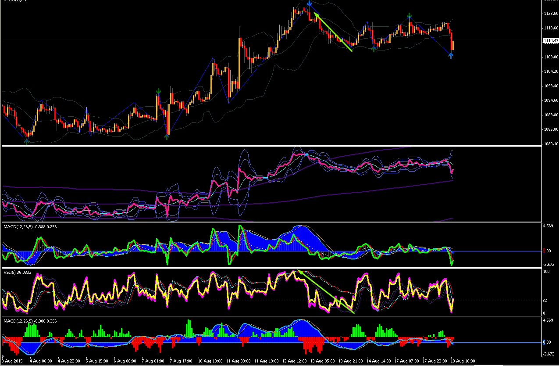Click the 1085.00 price scale label
Screen dimensions: 559x366
pyautogui.click(x=550, y=129)
